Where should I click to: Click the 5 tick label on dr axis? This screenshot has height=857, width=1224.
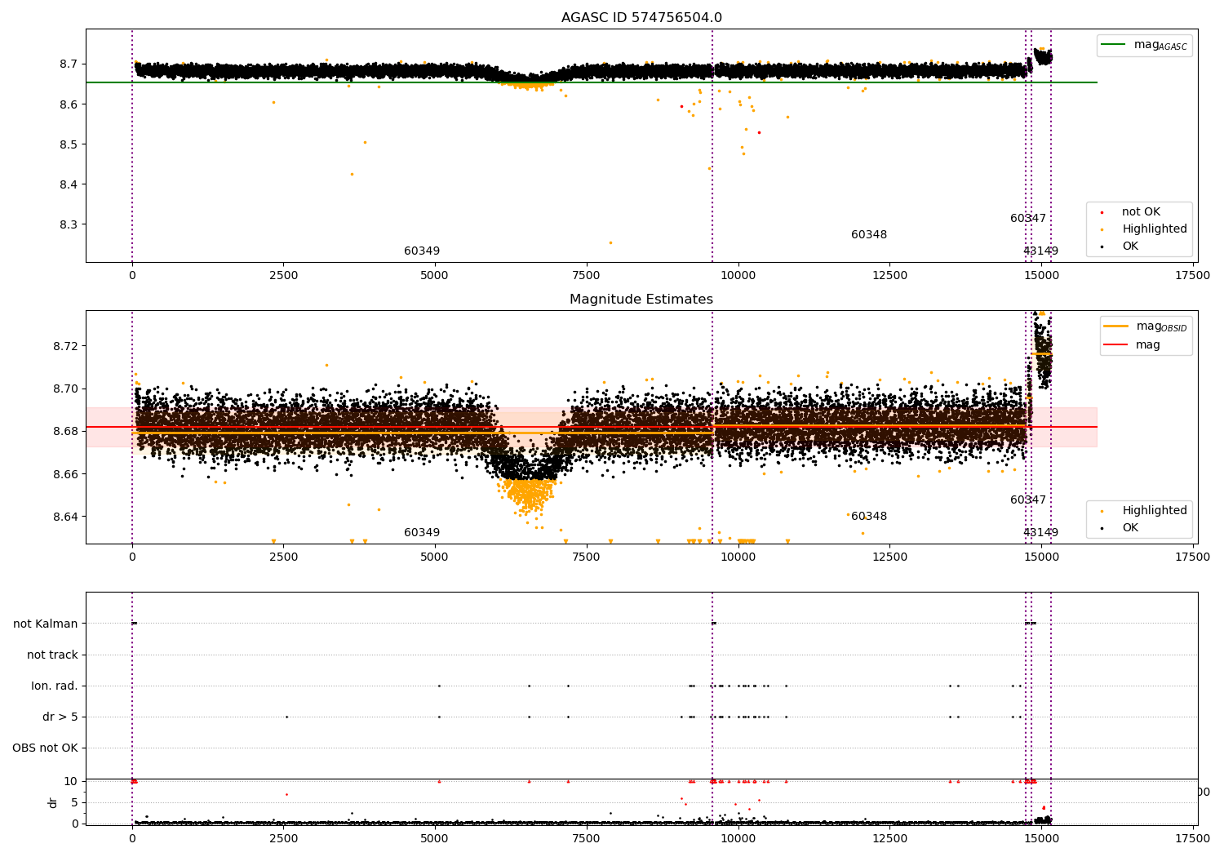[75, 802]
